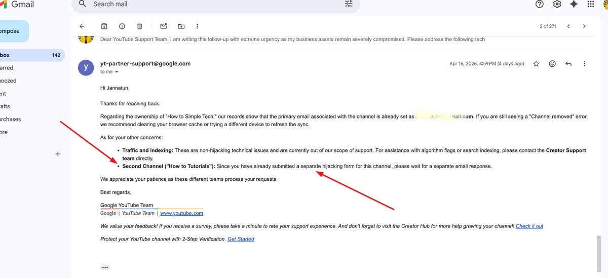Star the yt-partner-support message

pos(536,64)
